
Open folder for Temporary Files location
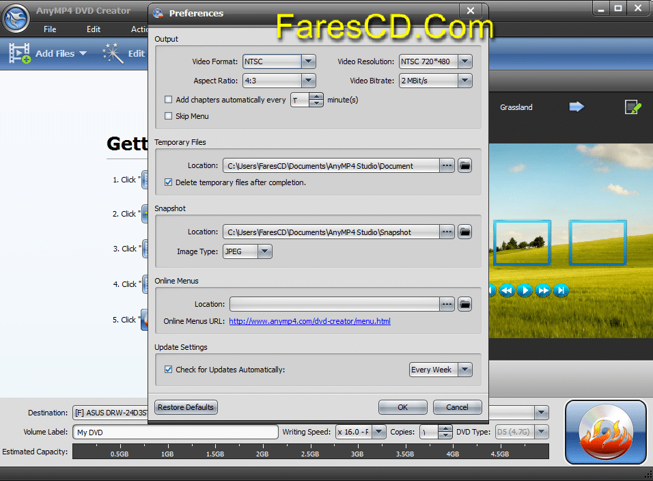tap(464, 166)
